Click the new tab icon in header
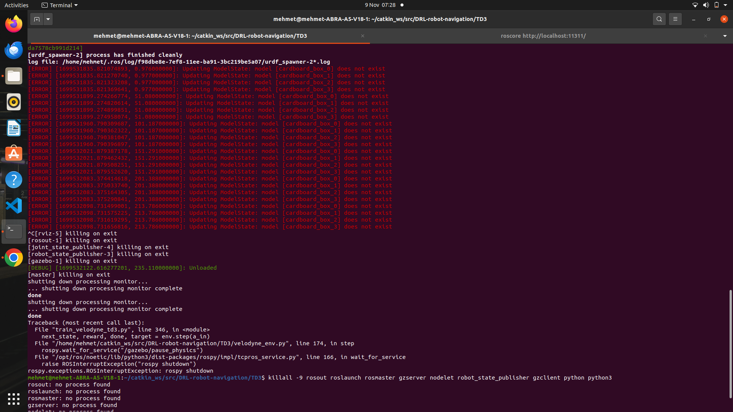Viewport: 733px width, 412px height. click(x=37, y=19)
